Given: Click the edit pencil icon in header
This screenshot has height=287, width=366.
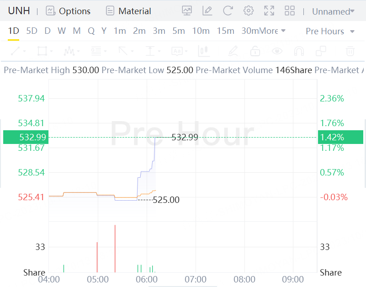Looking at the screenshot, I should tap(207, 11).
